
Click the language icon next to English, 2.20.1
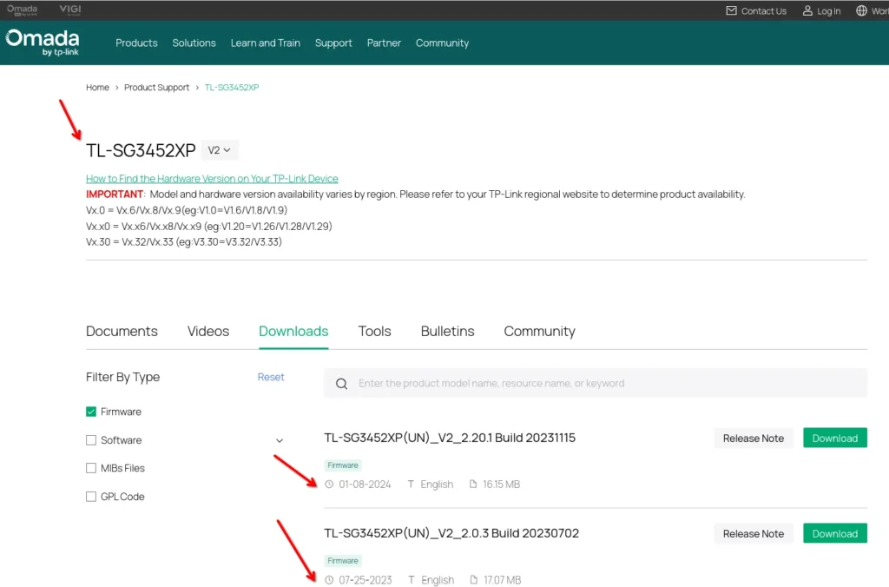tap(411, 484)
